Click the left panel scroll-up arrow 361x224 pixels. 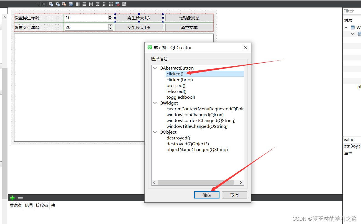coord(5,17)
